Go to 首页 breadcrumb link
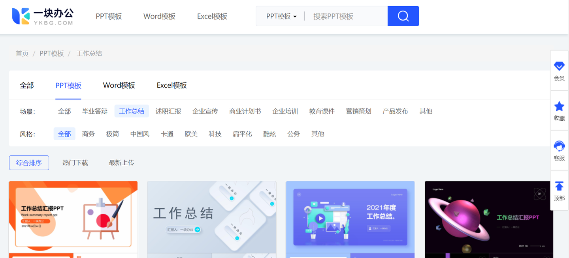 pos(22,53)
